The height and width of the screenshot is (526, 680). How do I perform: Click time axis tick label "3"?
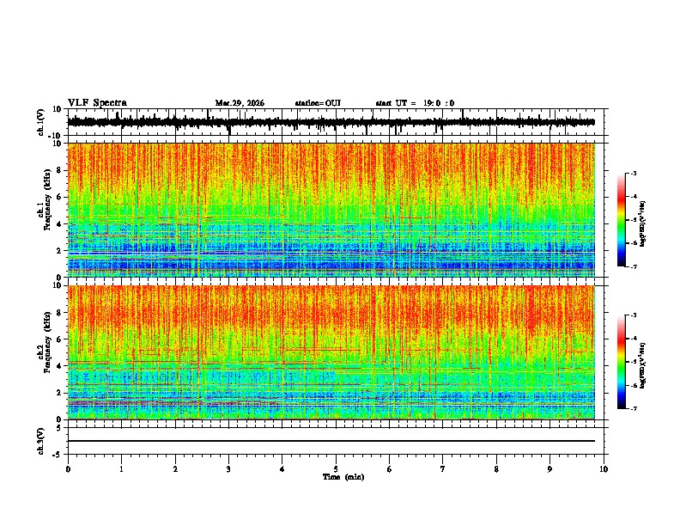click(228, 469)
